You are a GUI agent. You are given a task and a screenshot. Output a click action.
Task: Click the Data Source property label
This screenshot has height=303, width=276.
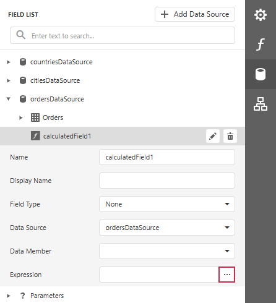coord(28,228)
